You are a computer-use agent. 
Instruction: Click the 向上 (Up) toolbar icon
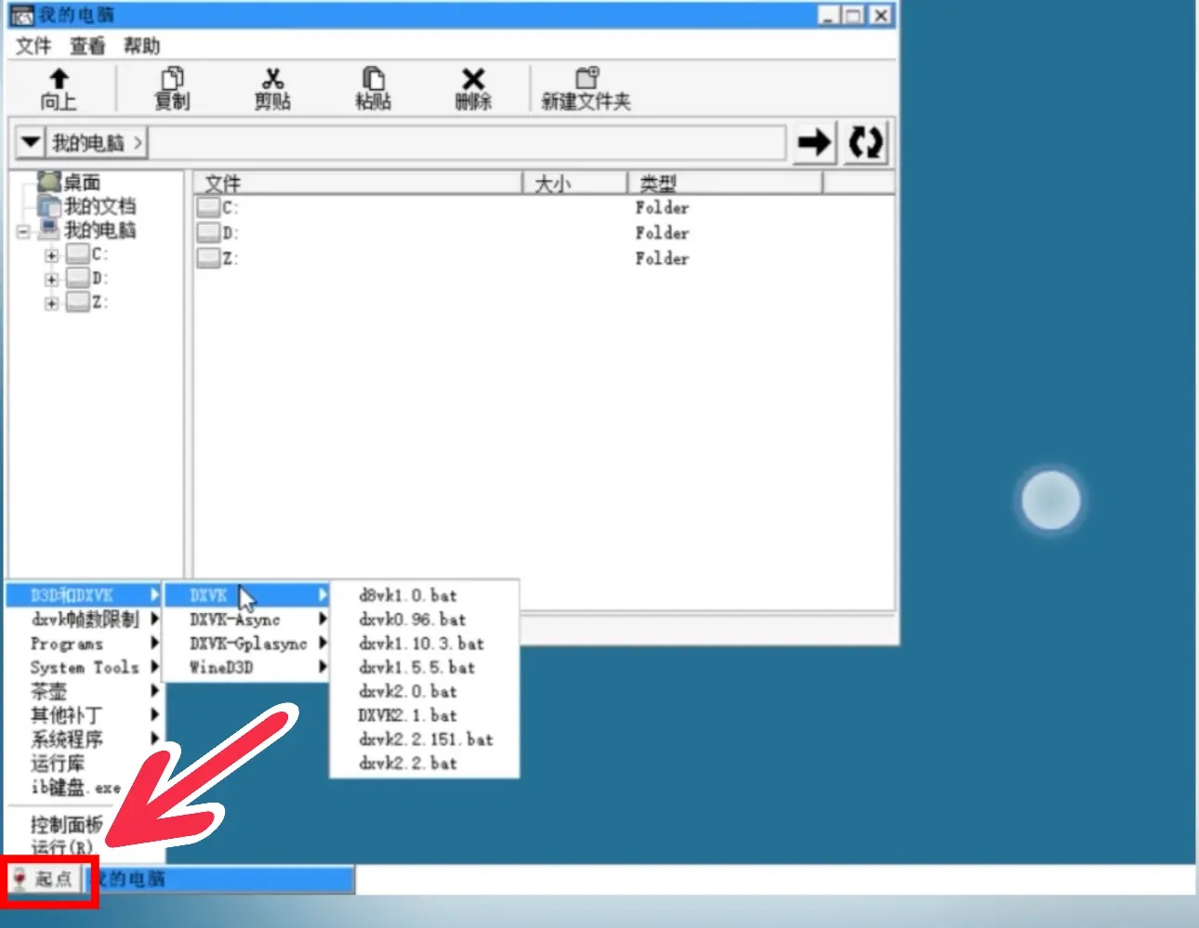coord(59,79)
